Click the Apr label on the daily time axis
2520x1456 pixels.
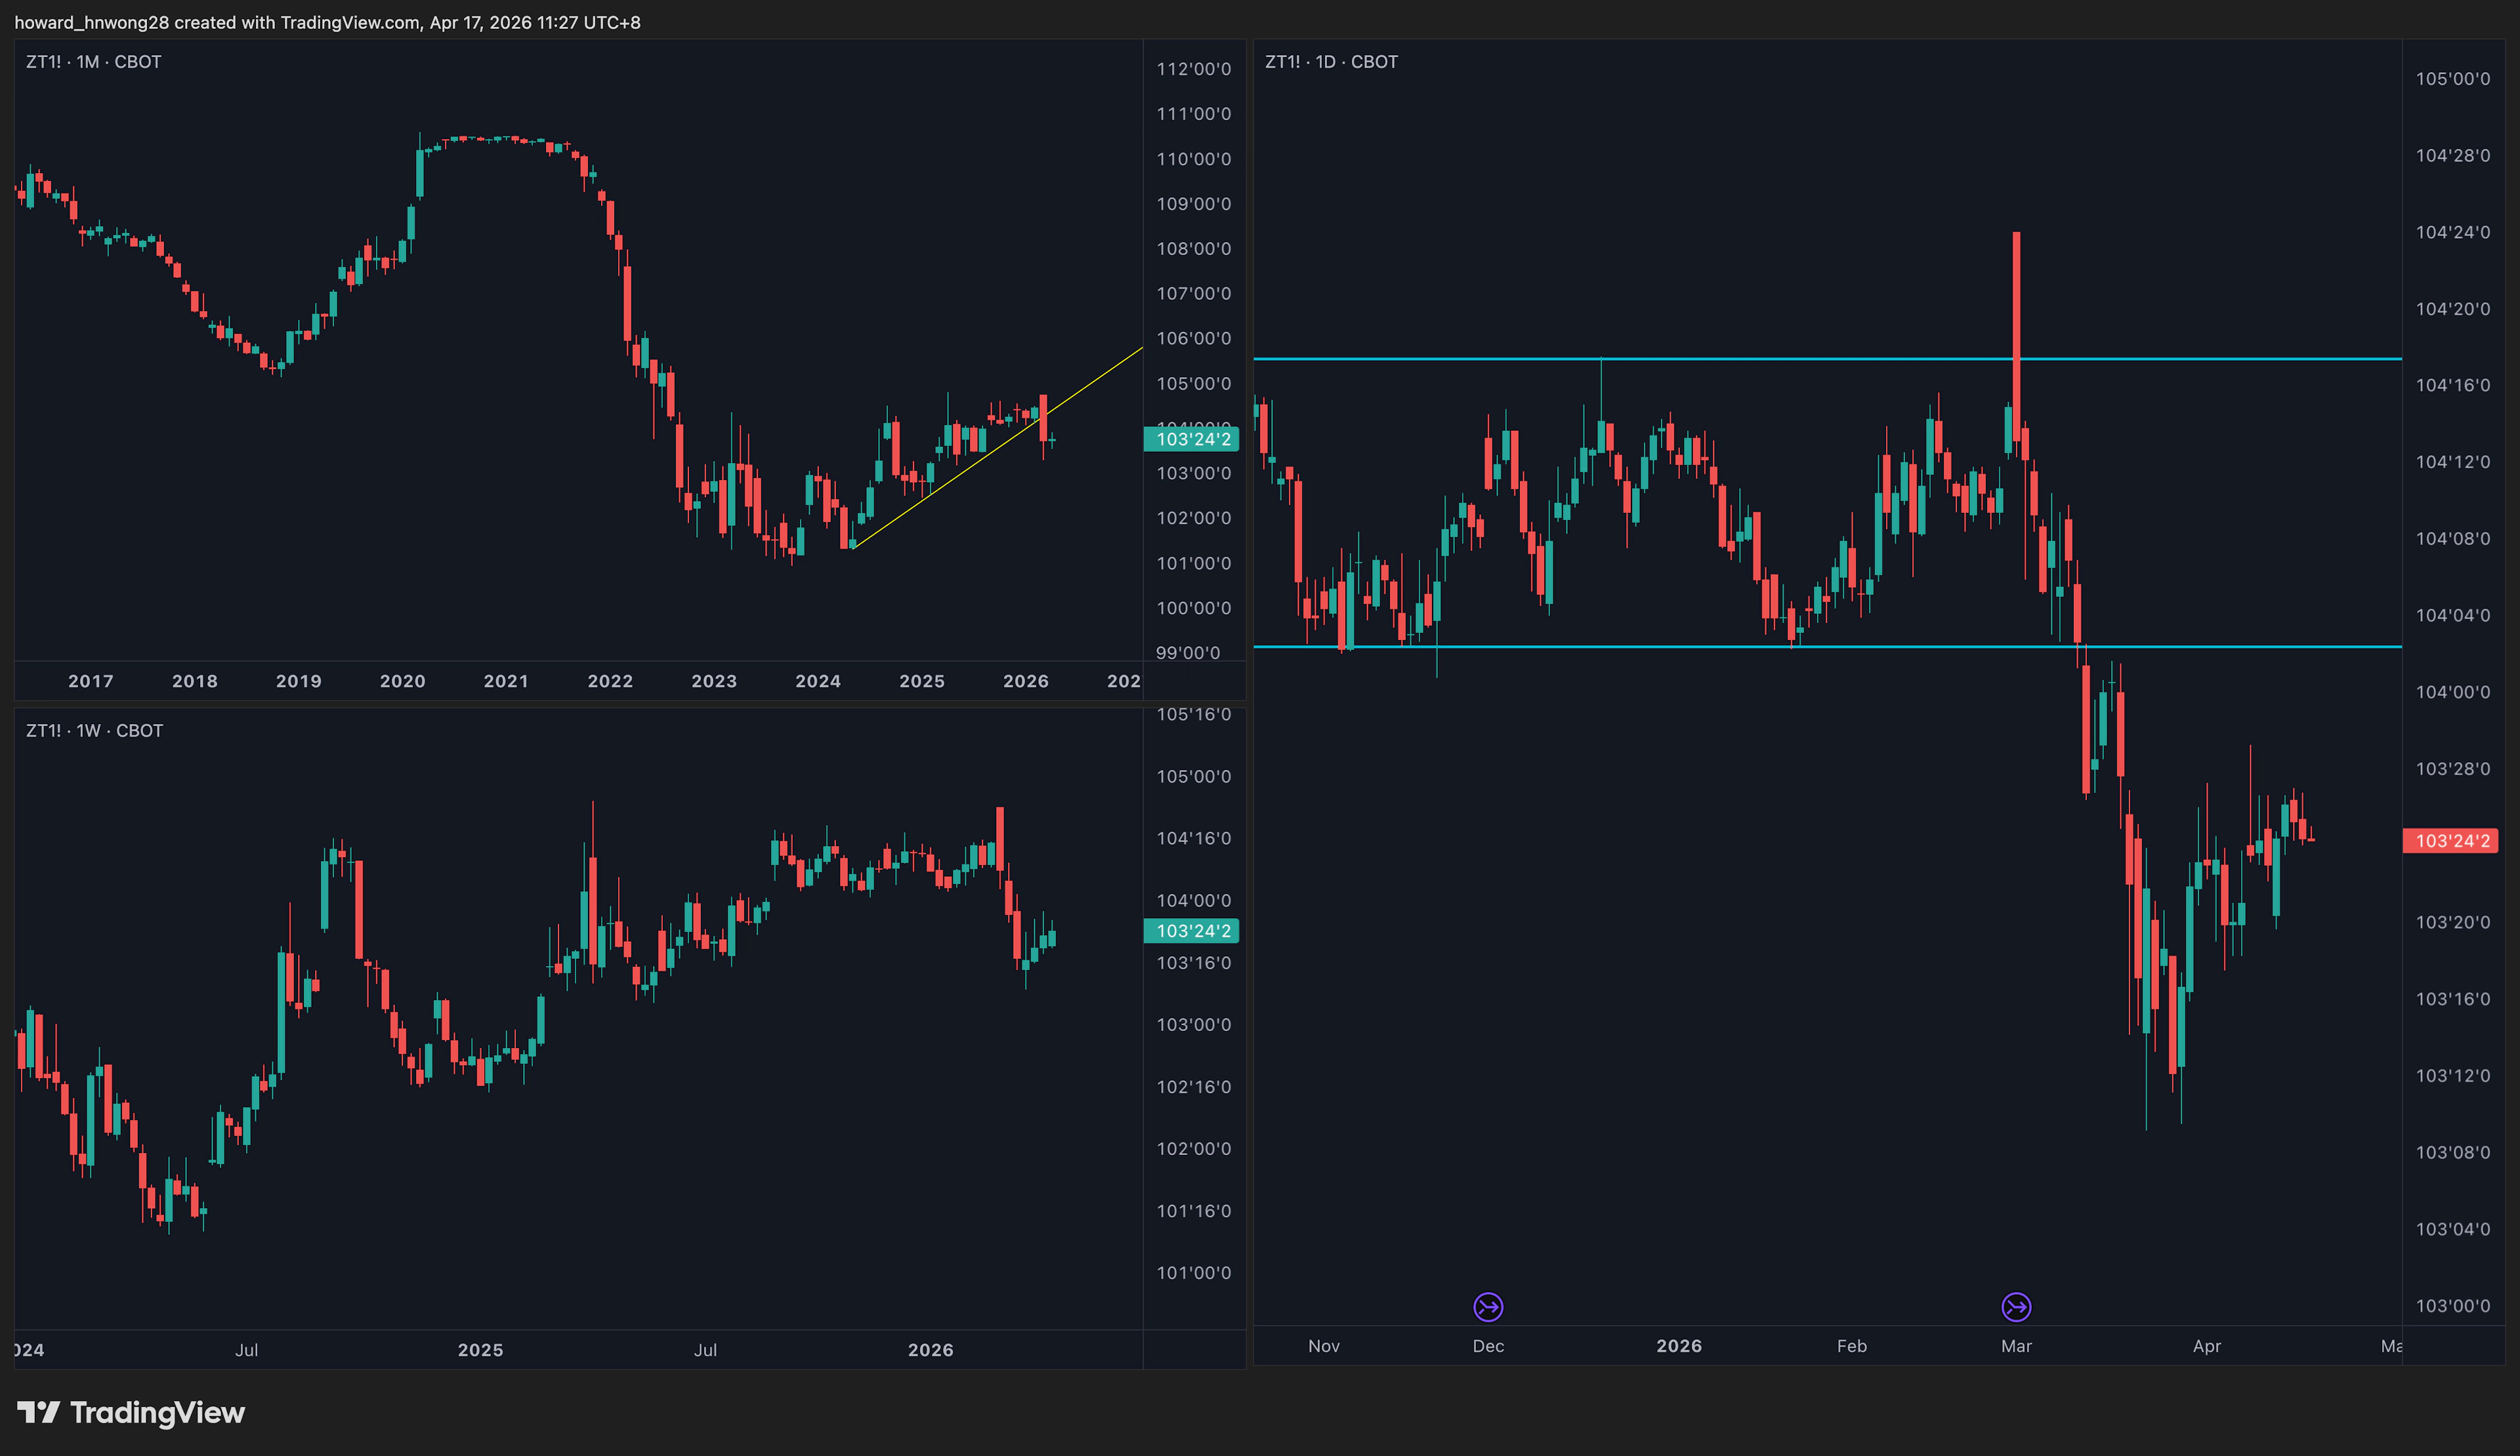tap(2207, 1346)
